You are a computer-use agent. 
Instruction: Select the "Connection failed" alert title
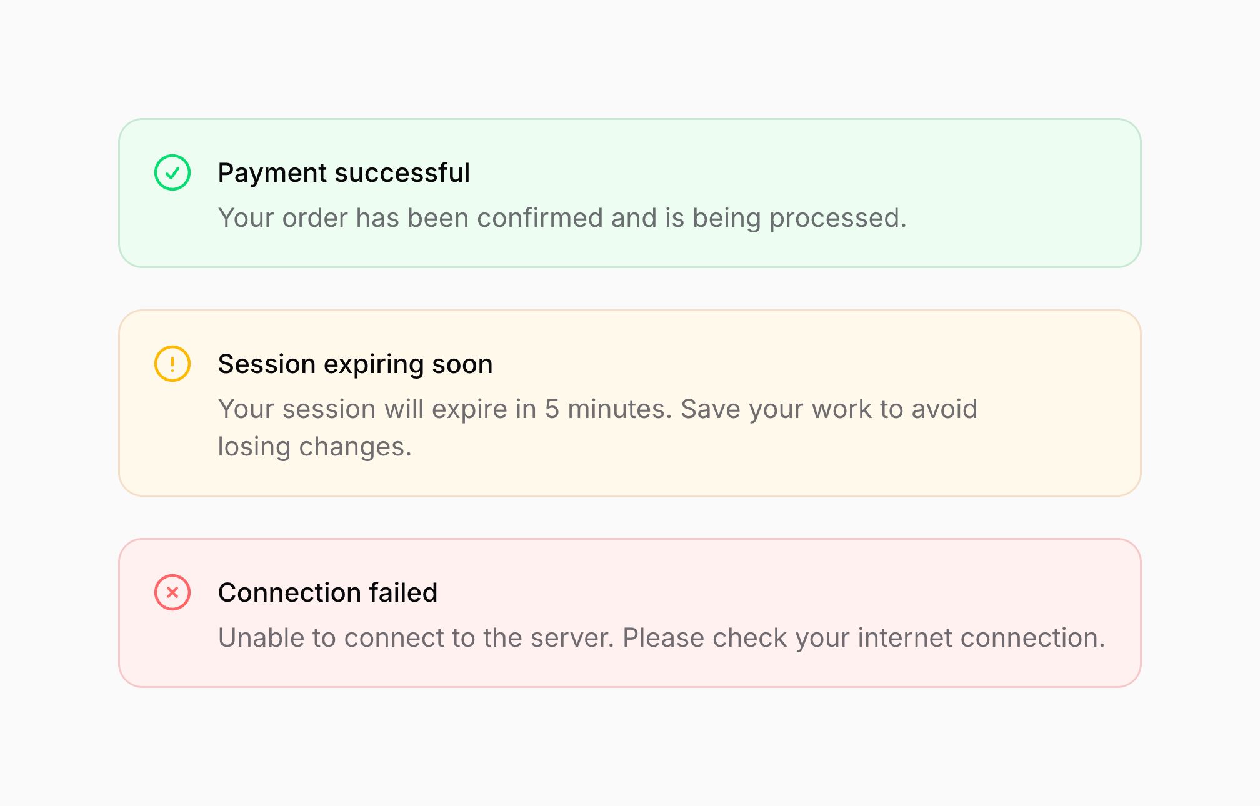tap(327, 593)
